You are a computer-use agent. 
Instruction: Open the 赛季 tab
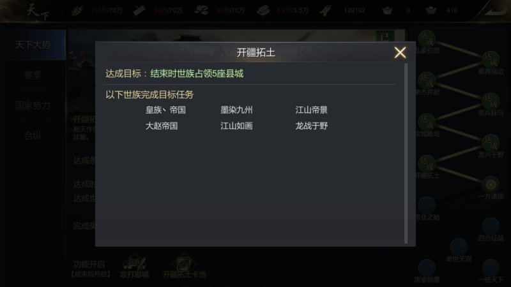[33, 75]
